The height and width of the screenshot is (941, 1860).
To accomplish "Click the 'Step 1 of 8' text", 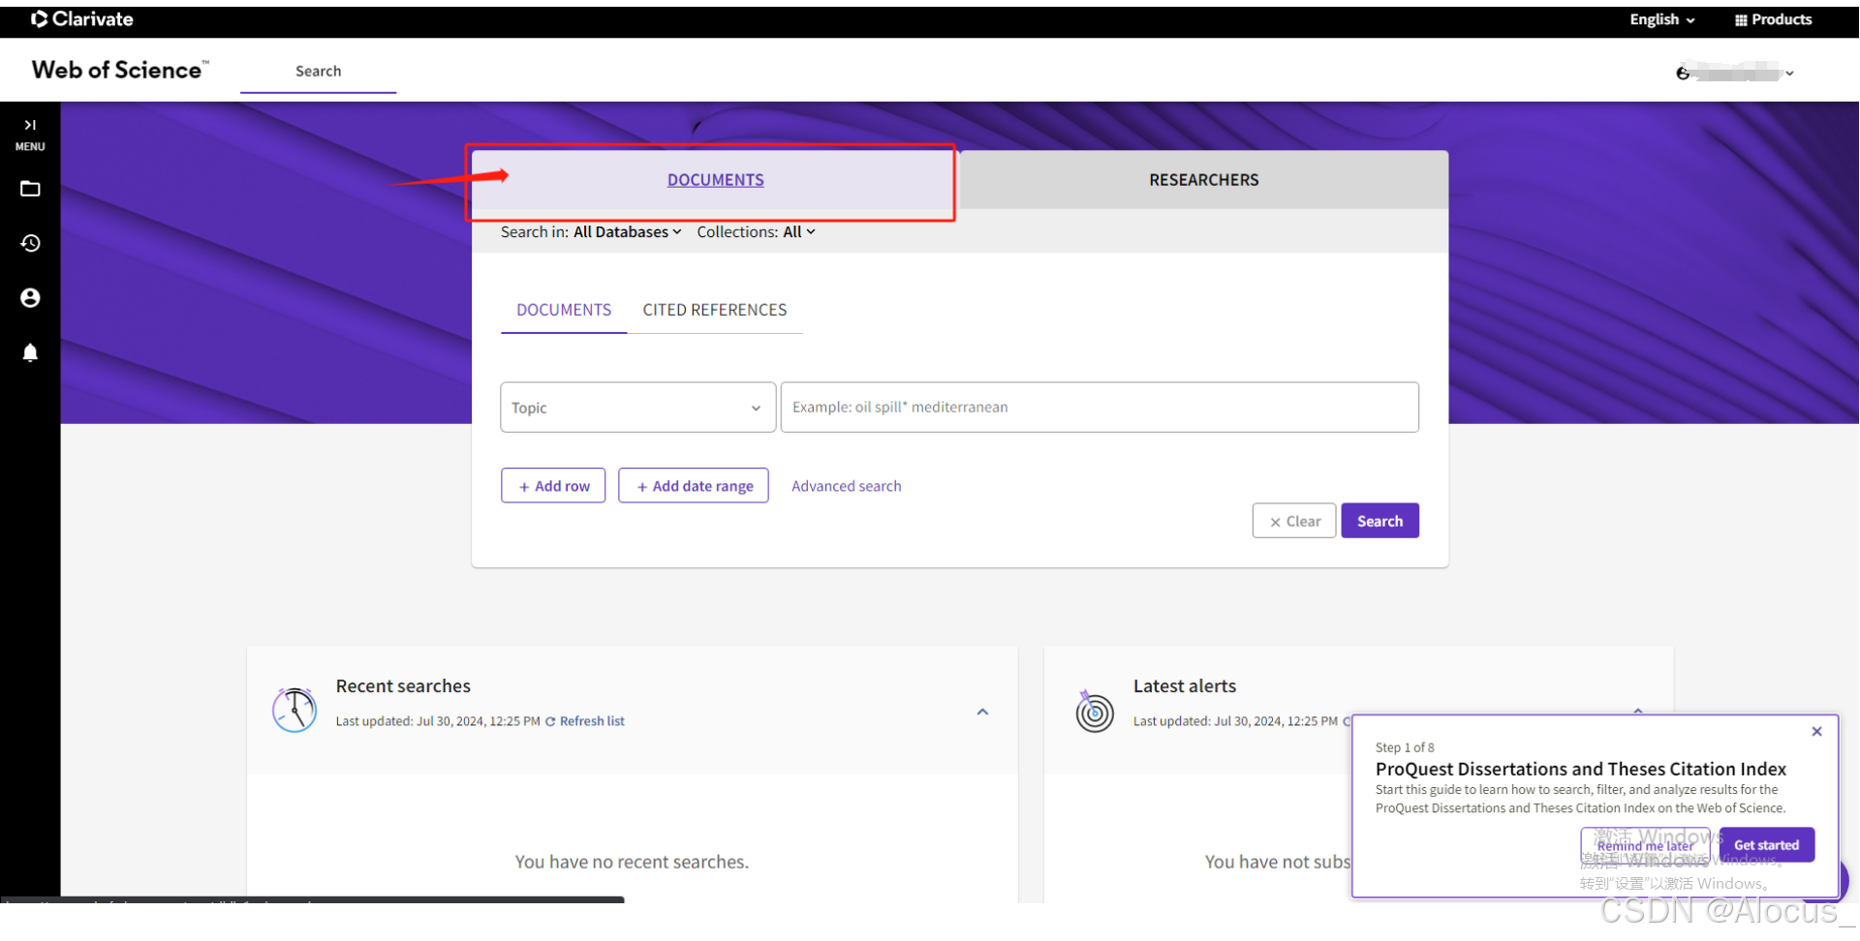I will 1405,747.
